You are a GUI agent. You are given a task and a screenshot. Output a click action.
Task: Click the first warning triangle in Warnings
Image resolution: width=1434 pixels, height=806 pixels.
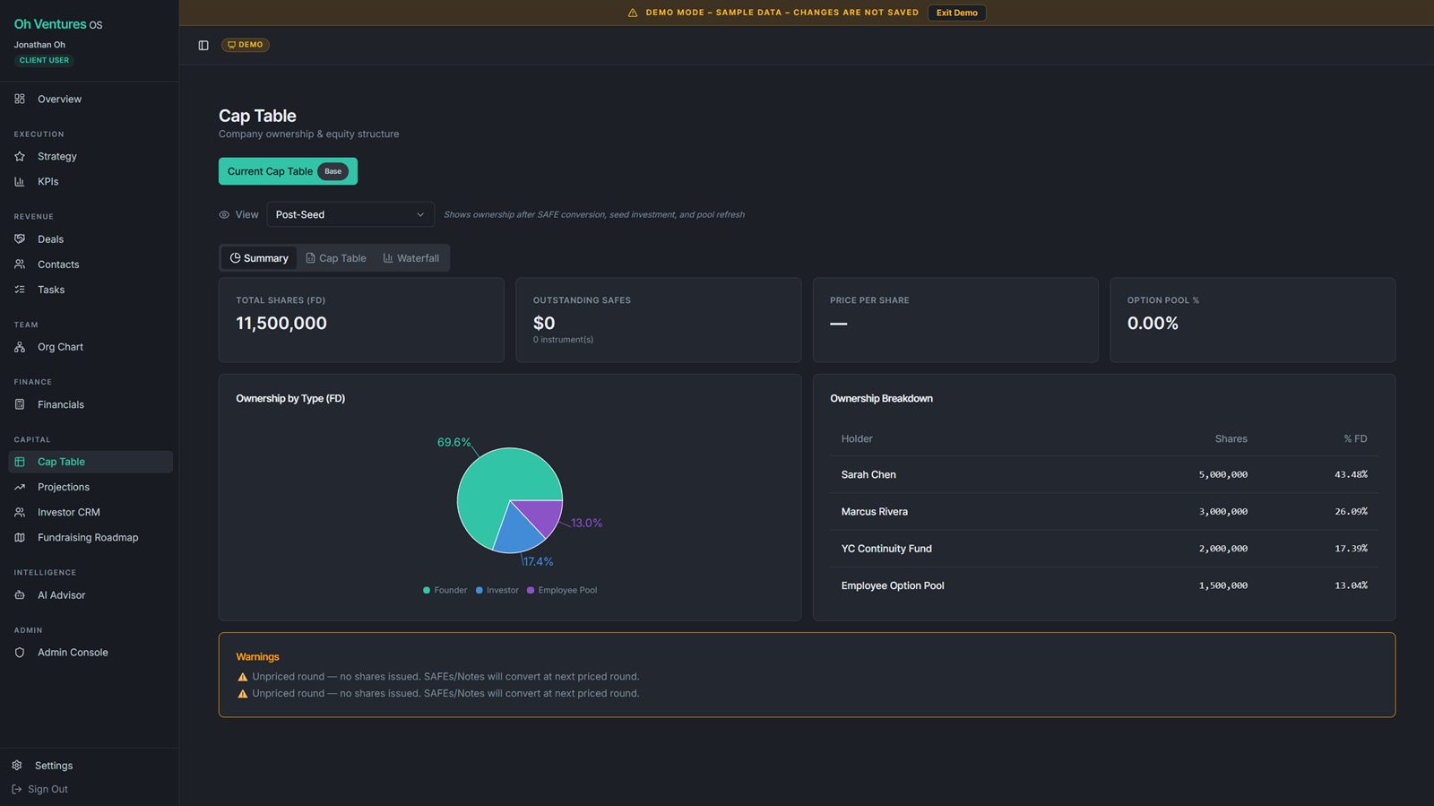point(242,677)
